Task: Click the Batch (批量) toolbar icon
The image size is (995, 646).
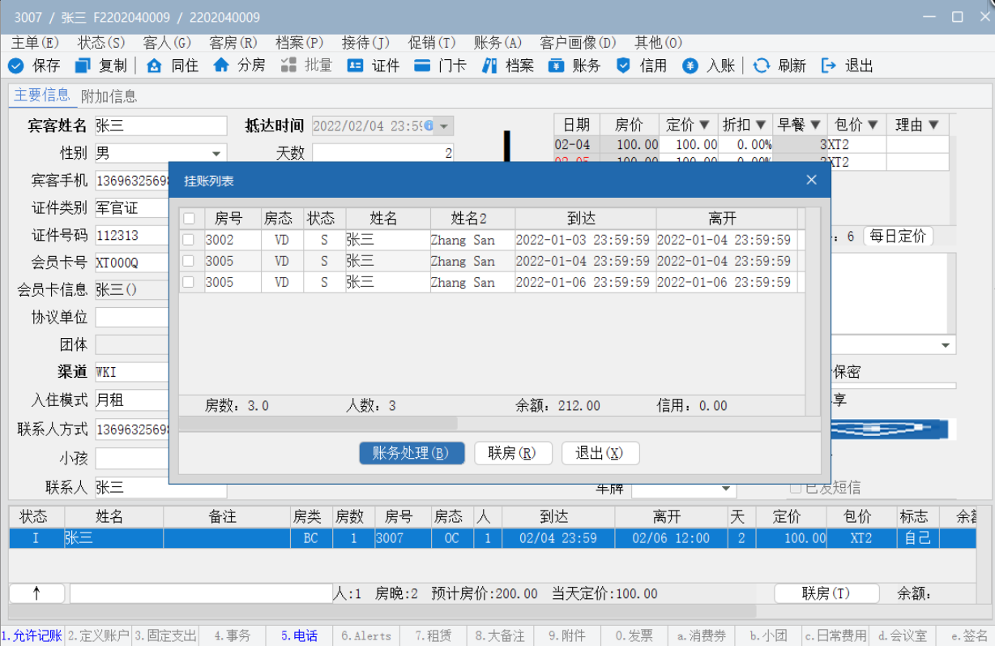Action: (288, 66)
